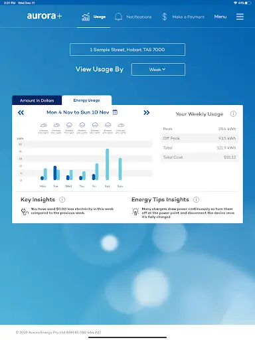This screenshot has height=340, width=255.
Task: Select the Peak usage row
Action: (x=199, y=129)
